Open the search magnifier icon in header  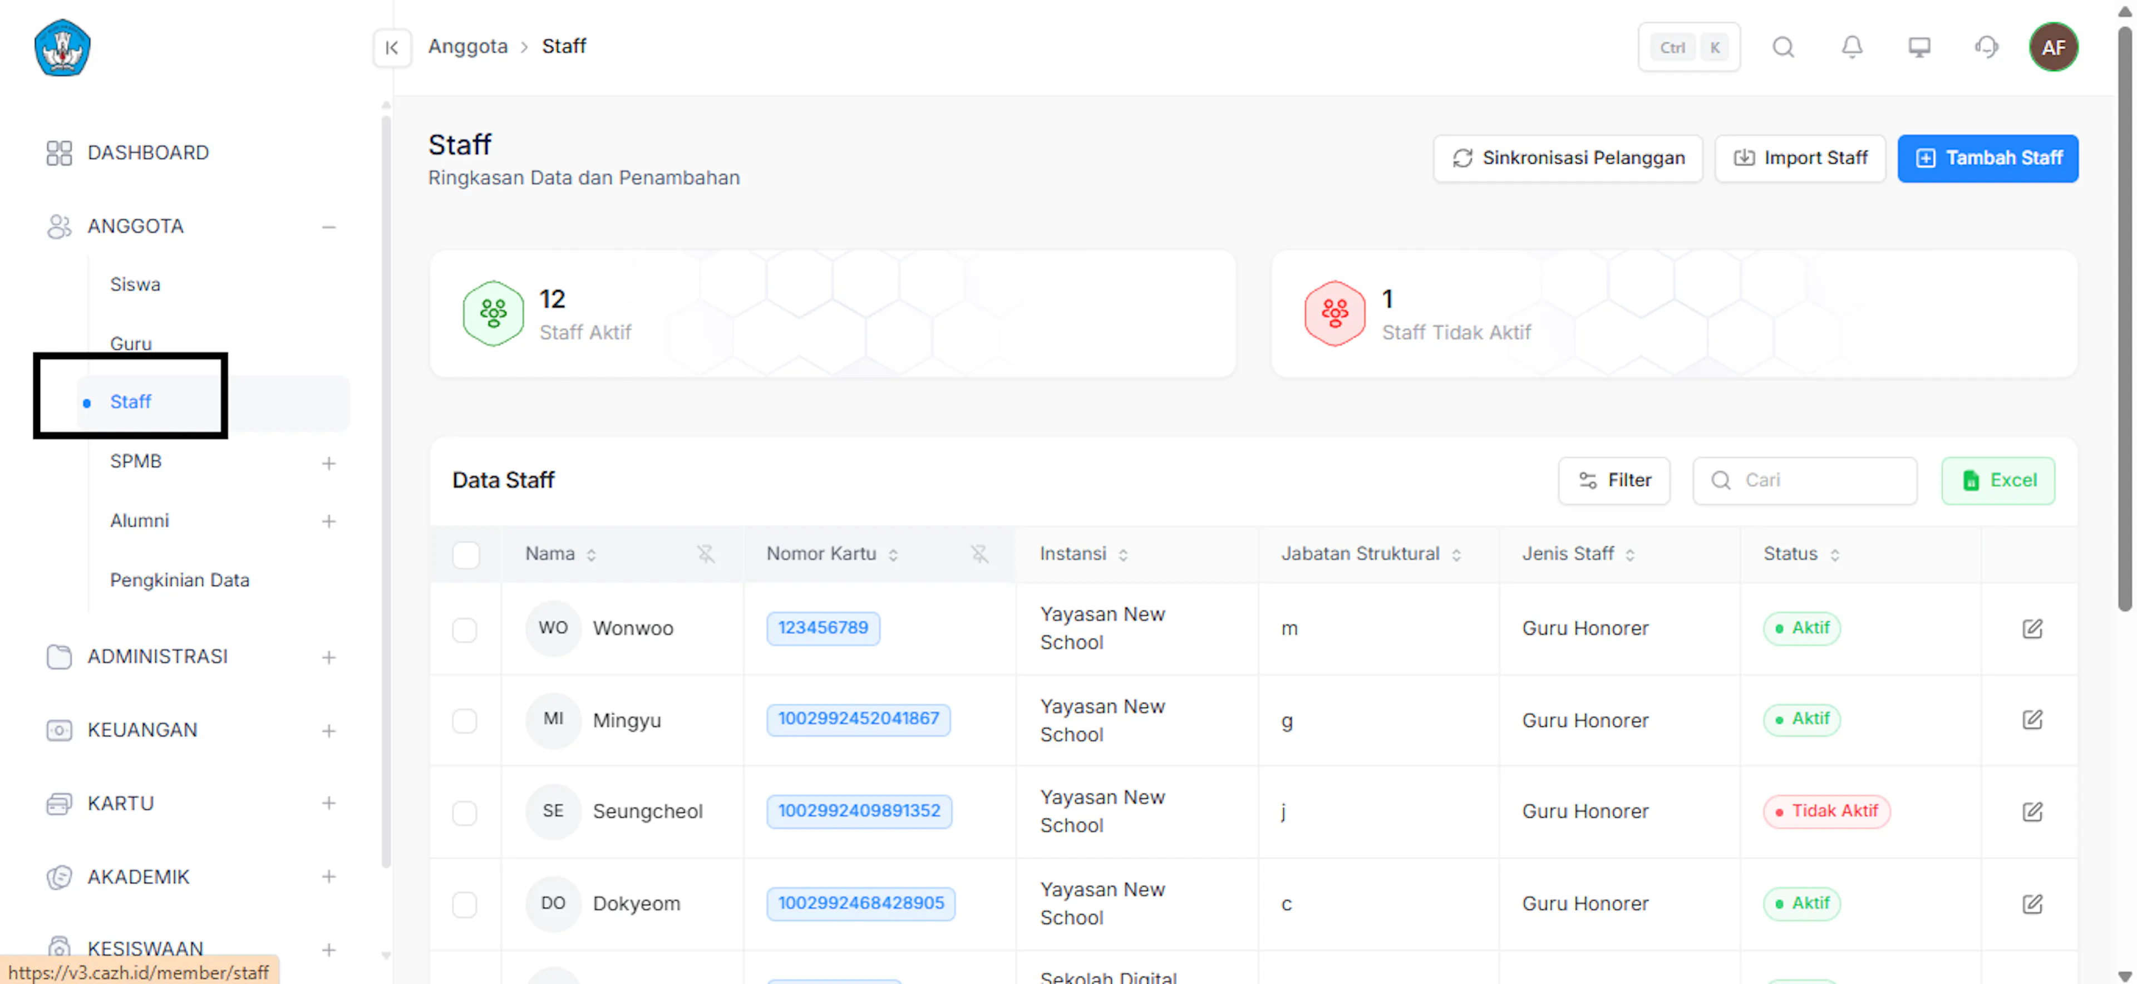[x=1784, y=47]
